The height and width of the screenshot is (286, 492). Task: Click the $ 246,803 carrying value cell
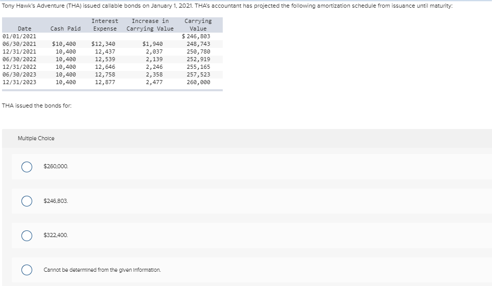(x=196, y=36)
